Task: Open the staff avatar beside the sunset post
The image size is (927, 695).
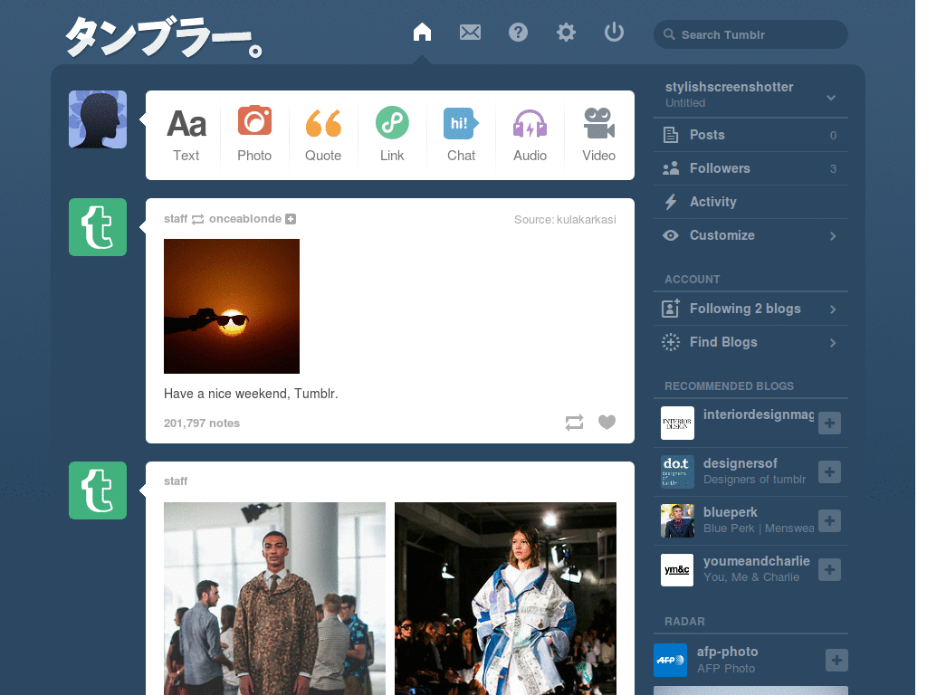Action: click(98, 227)
